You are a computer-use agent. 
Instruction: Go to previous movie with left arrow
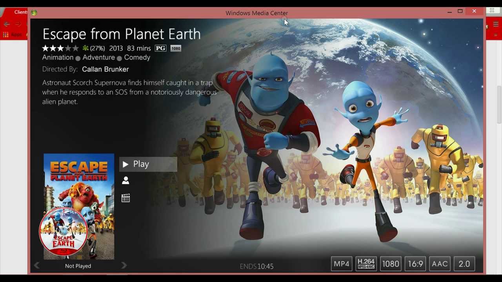click(36, 266)
